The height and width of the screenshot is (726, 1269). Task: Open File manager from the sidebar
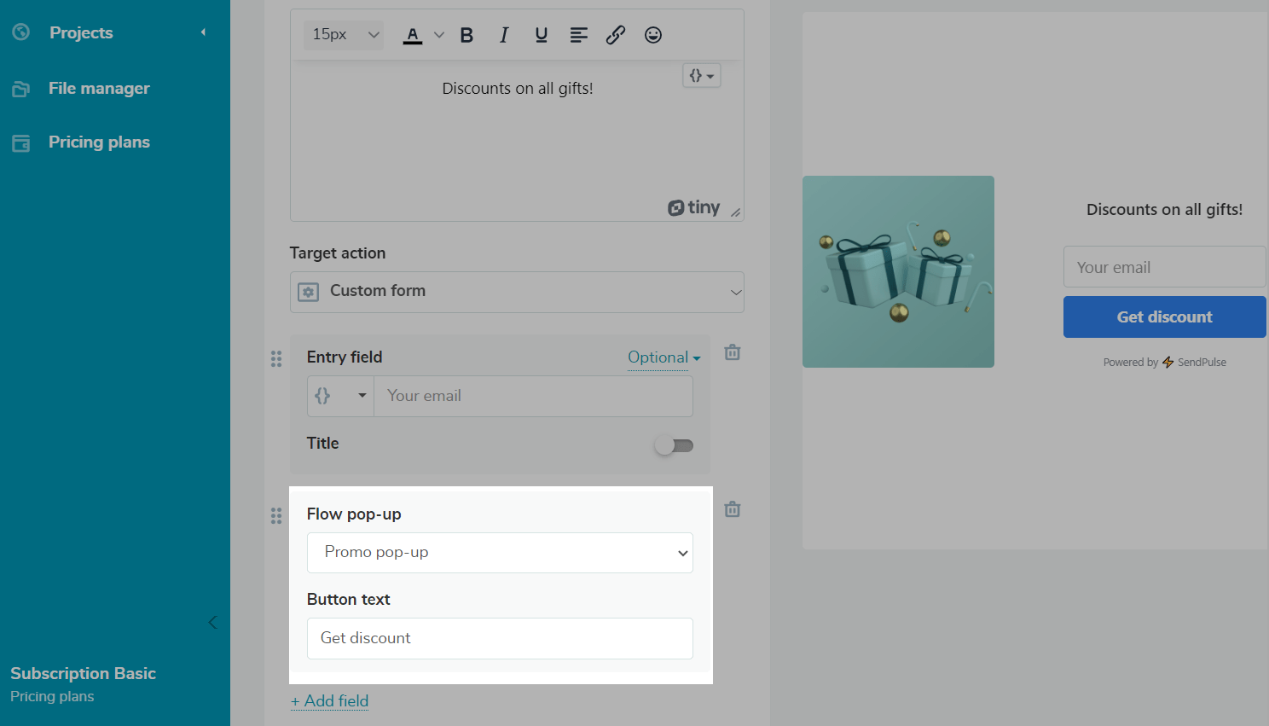(x=99, y=89)
